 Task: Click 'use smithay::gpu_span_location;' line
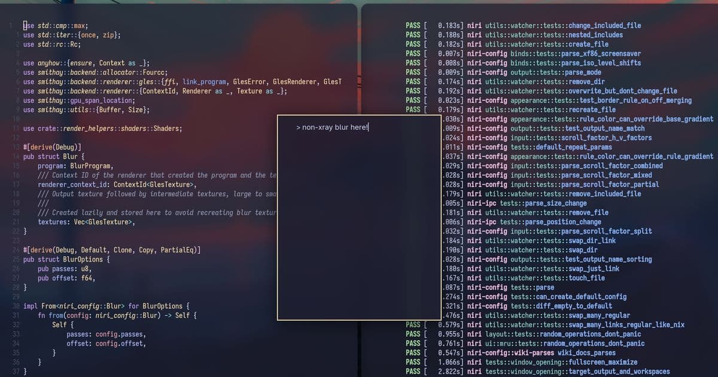(x=79, y=101)
